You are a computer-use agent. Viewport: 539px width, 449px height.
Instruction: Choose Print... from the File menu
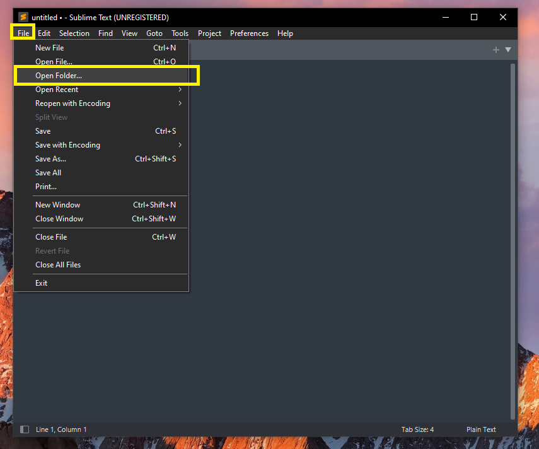(101, 187)
